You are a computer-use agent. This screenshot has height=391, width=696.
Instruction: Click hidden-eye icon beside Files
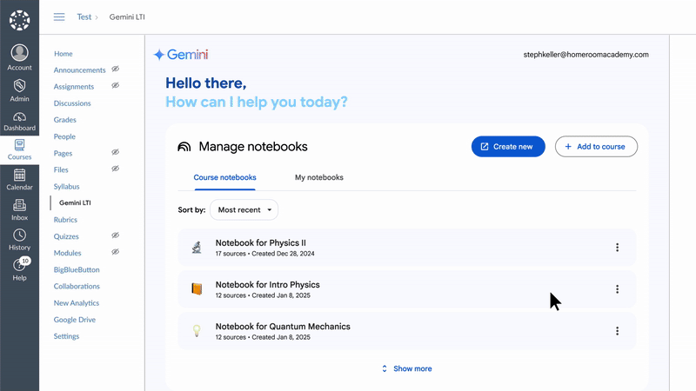[x=116, y=169]
